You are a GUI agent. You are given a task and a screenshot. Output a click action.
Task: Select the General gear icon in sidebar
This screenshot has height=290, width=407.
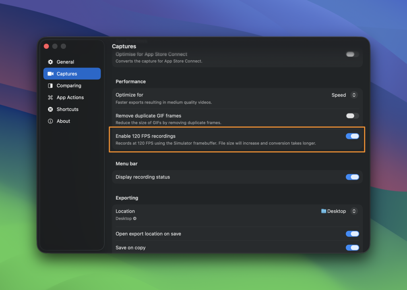click(51, 62)
